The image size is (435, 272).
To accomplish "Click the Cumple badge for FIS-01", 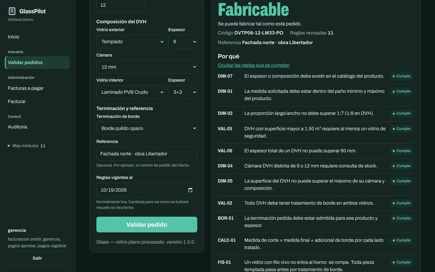I will tap(401, 262).
